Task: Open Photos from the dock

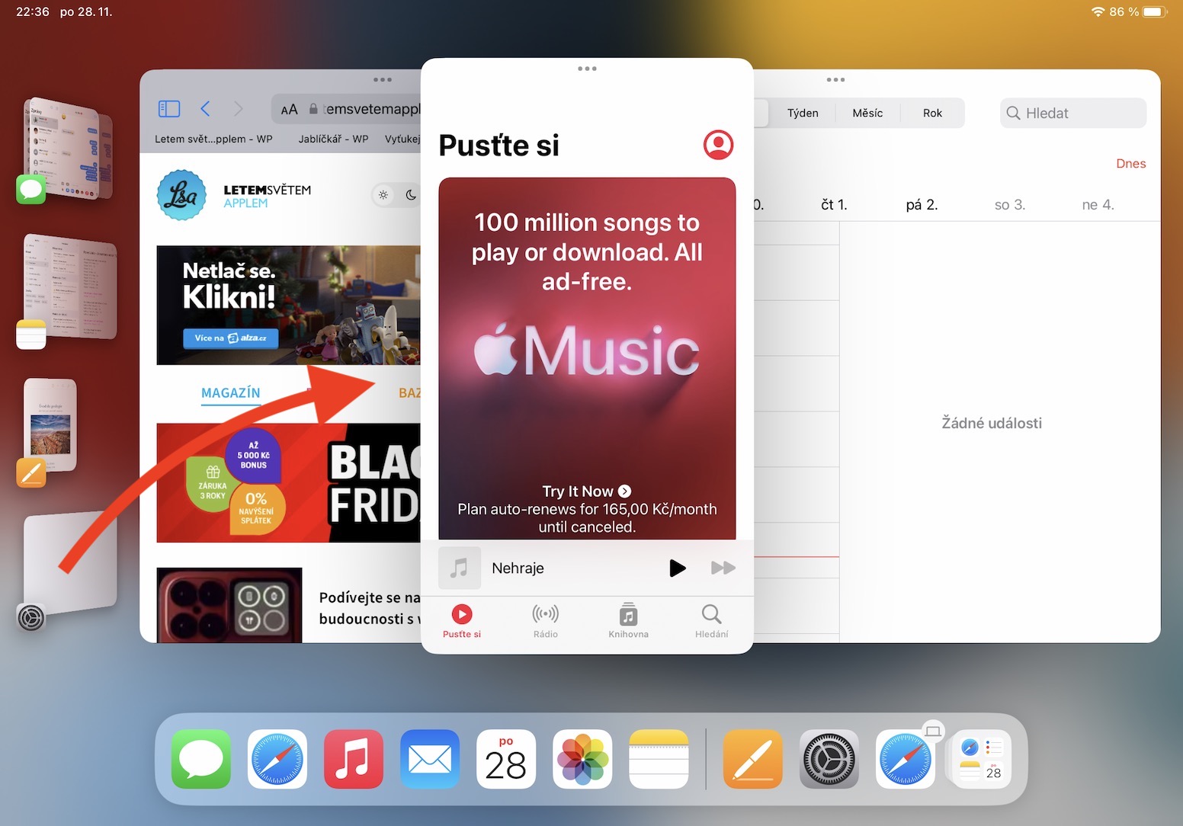Action: point(582,759)
